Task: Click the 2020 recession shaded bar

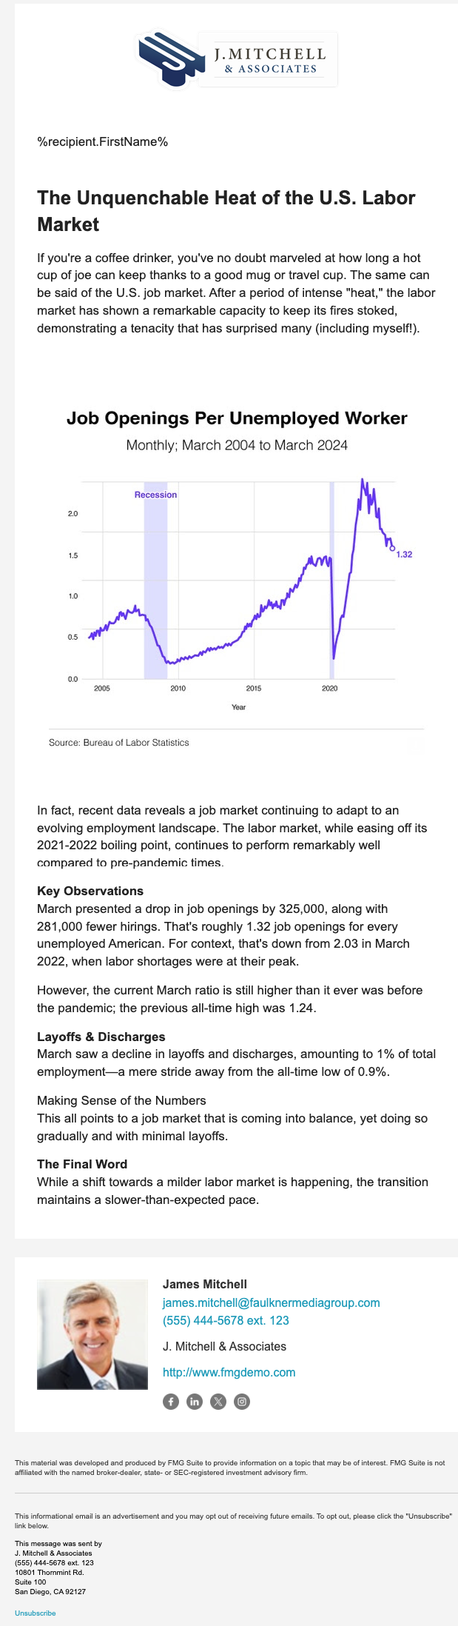Action: coord(331,578)
